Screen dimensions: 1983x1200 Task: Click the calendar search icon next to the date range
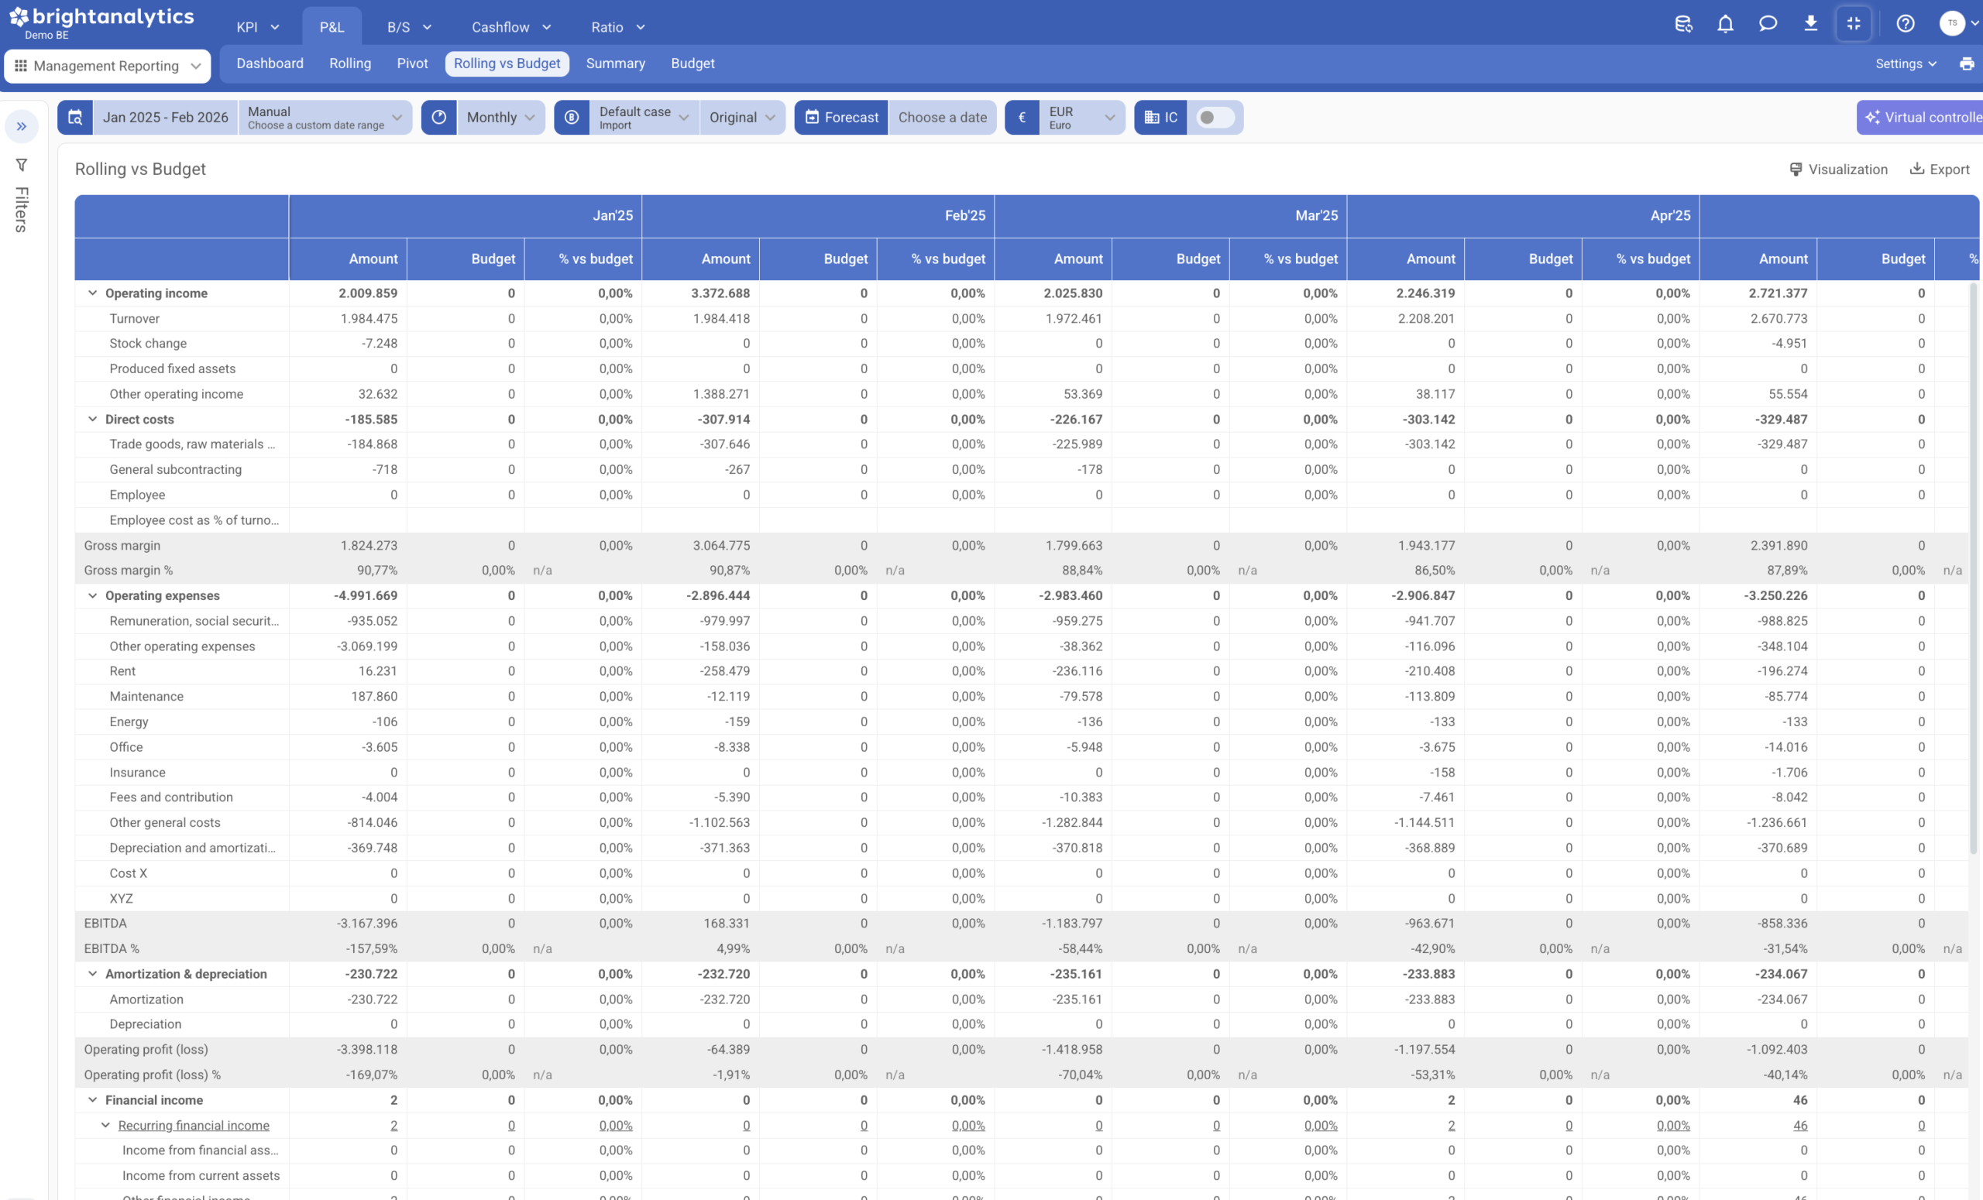click(x=75, y=118)
